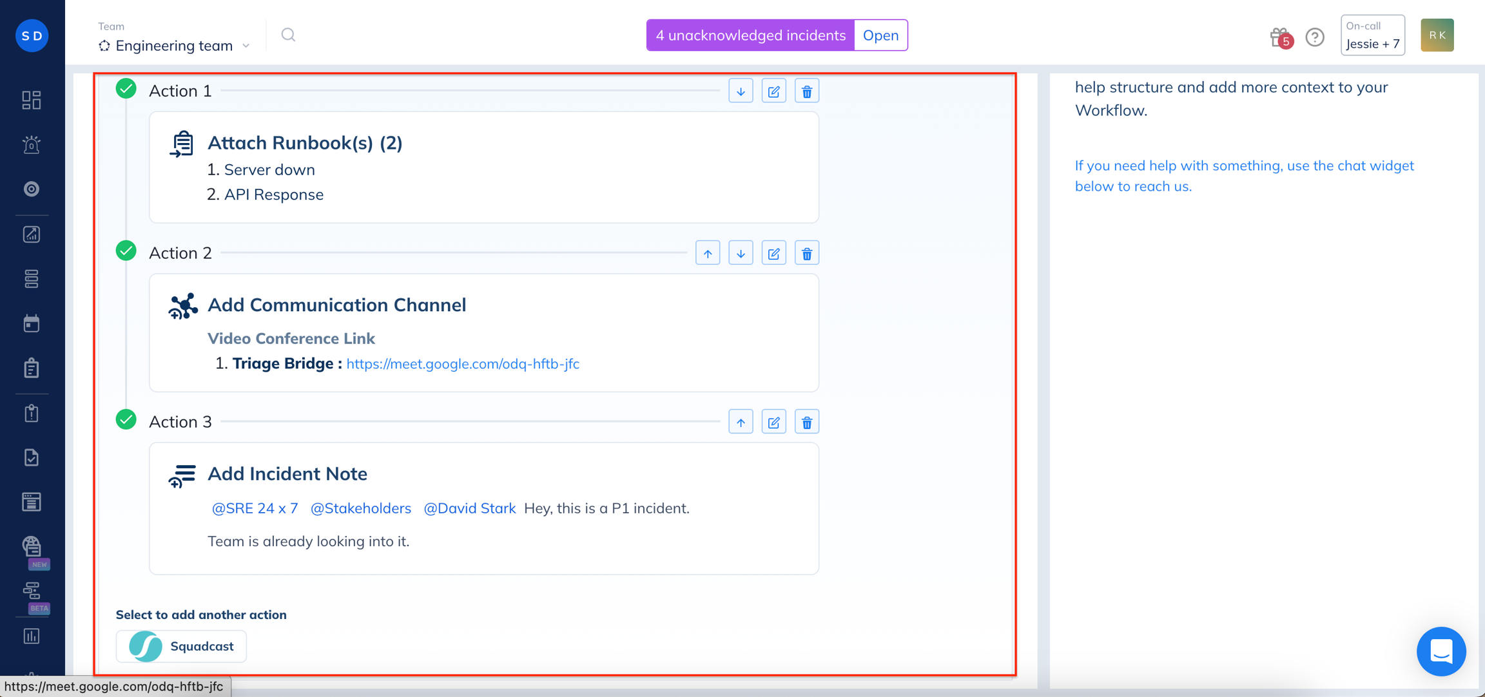Move Action 2 up
This screenshot has width=1485, height=697.
(x=708, y=253)
